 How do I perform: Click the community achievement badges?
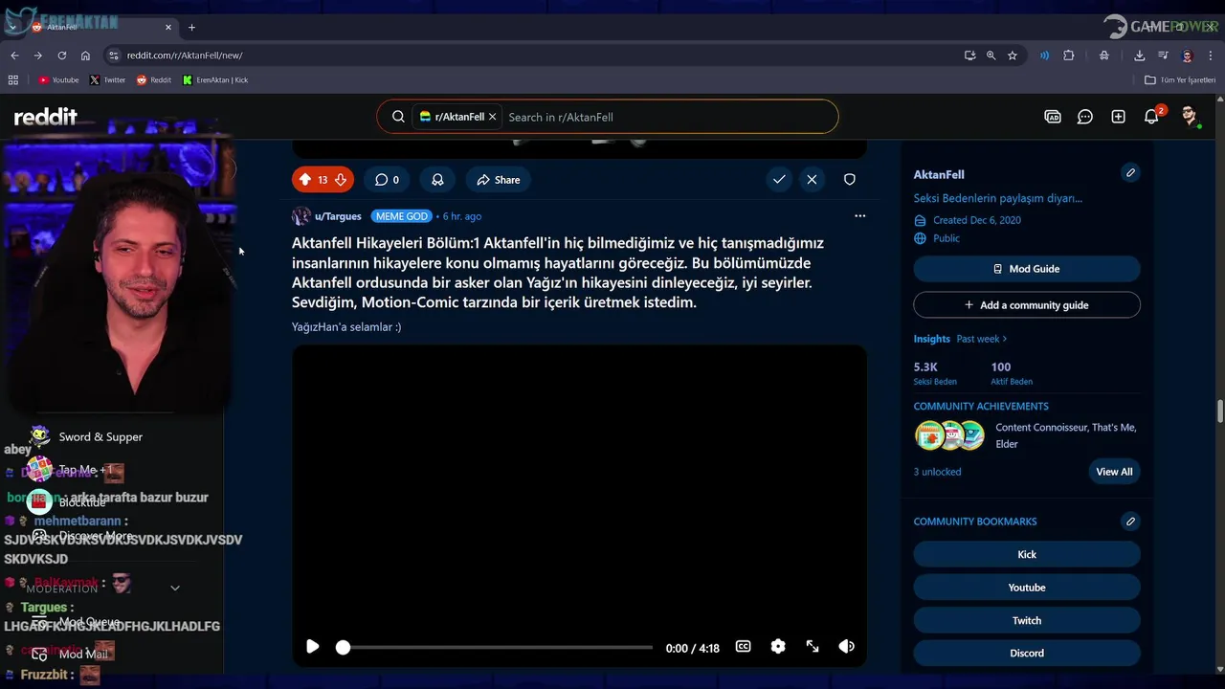pyautogui.click(x=949, y=435)
